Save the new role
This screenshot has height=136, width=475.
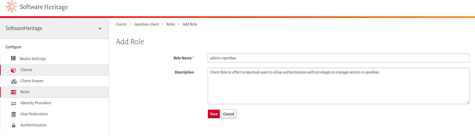pos(214,114)
